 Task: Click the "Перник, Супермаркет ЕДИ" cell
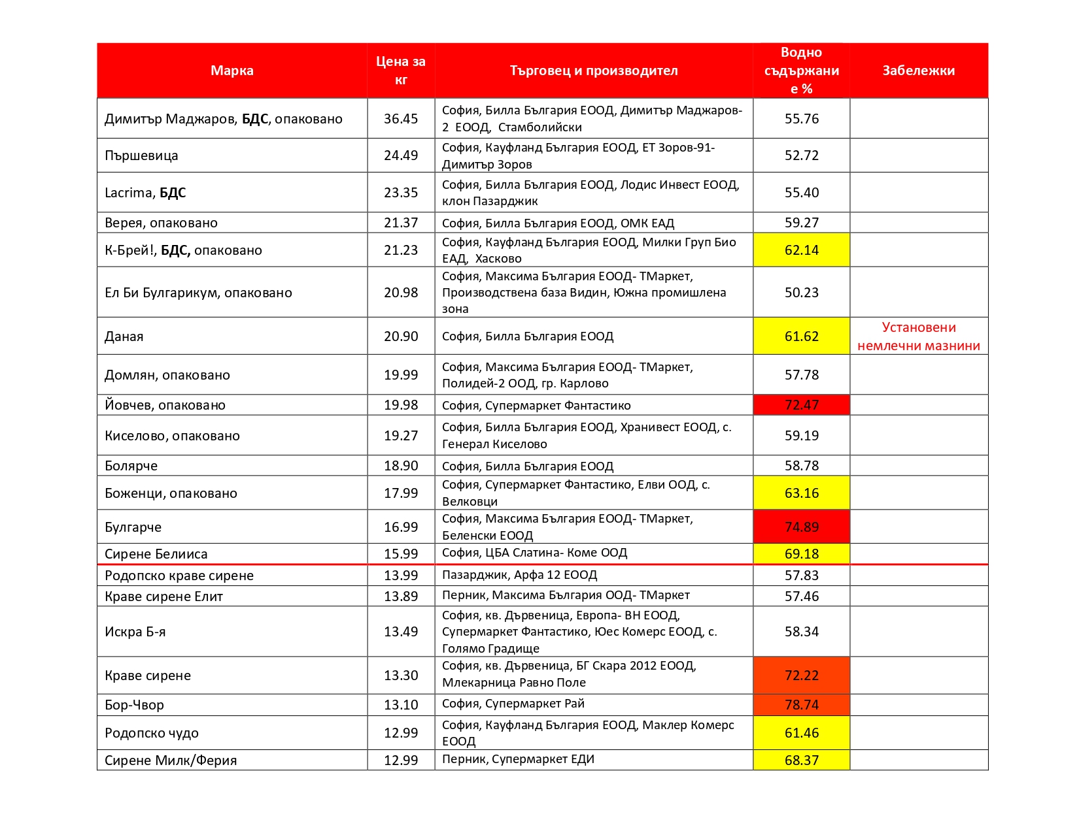pyautogui.click(x=518, y=760)
